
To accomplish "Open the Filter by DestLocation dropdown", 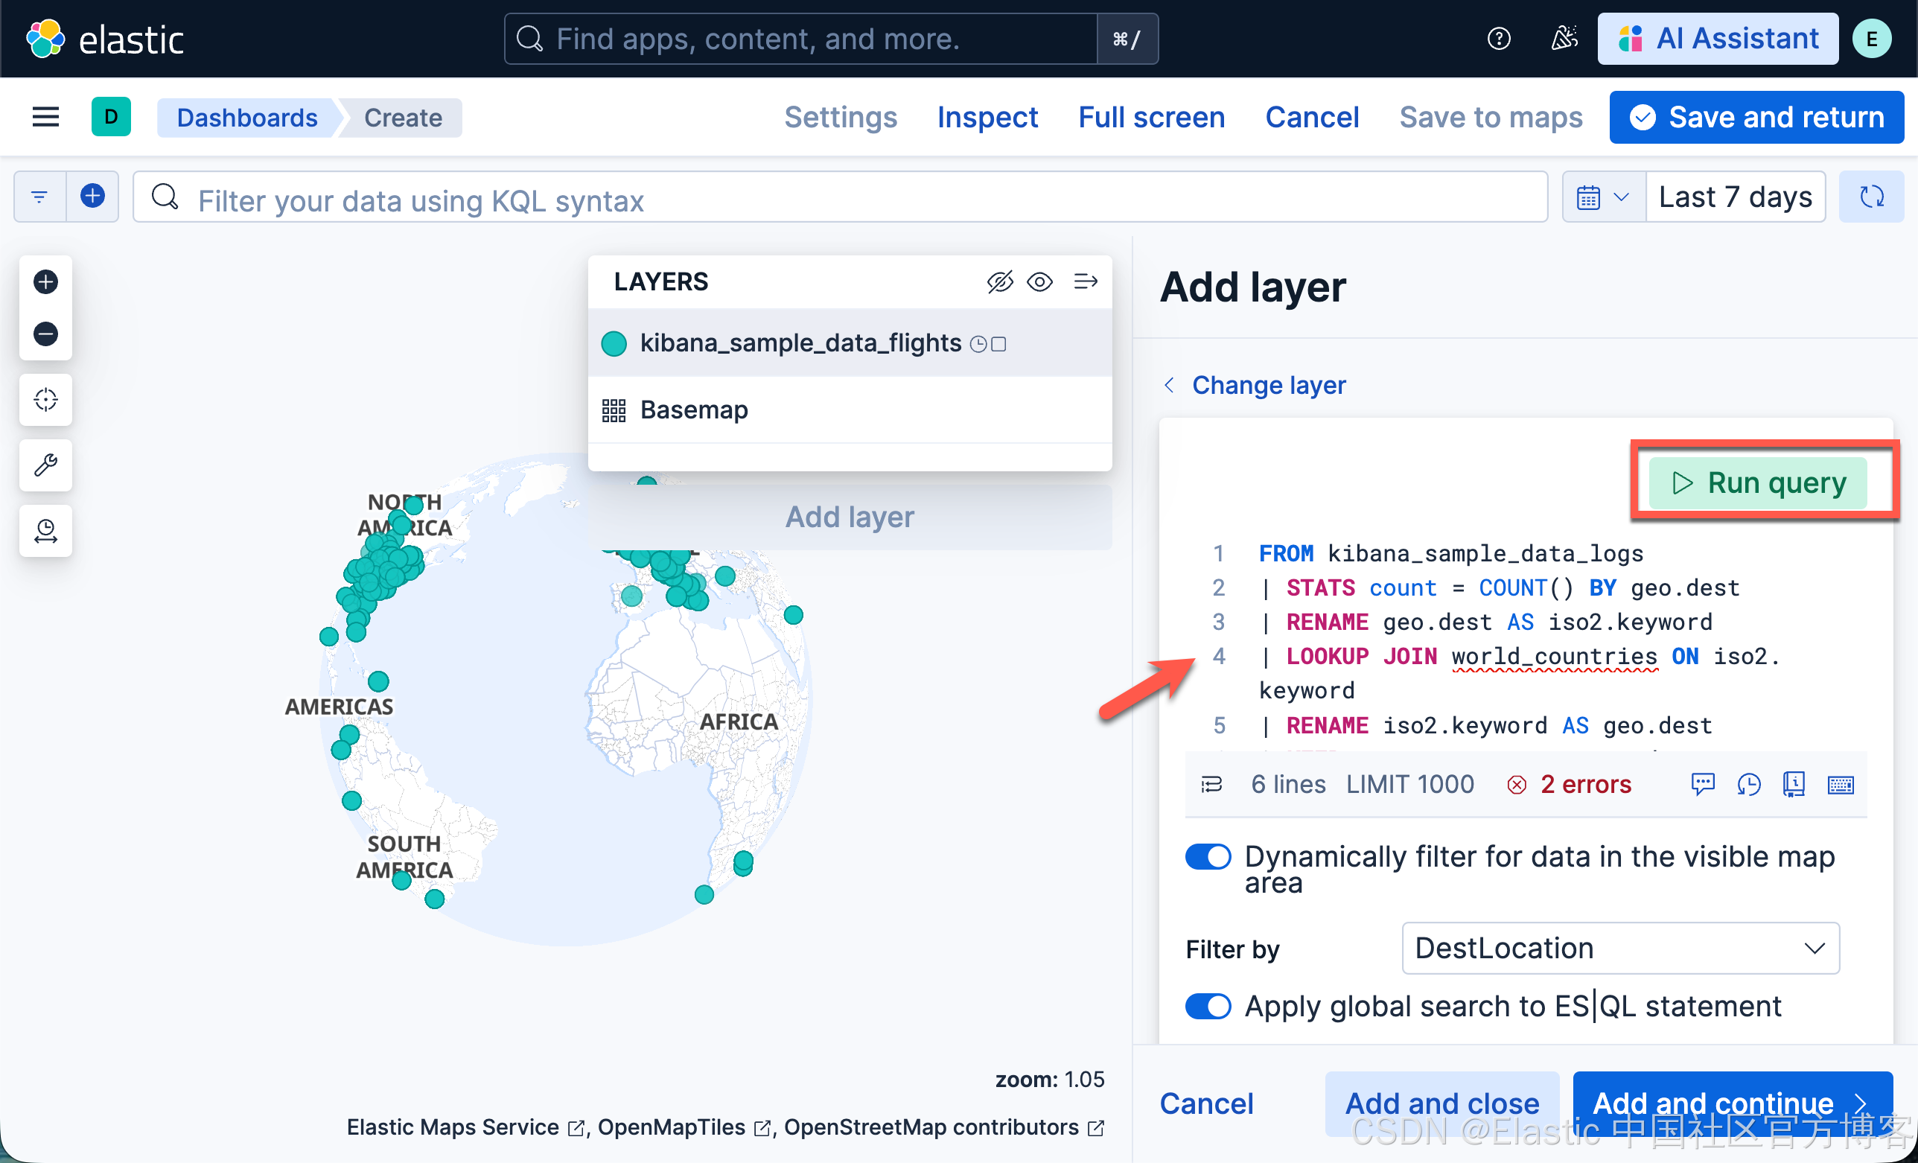I will click(1620, 948).
